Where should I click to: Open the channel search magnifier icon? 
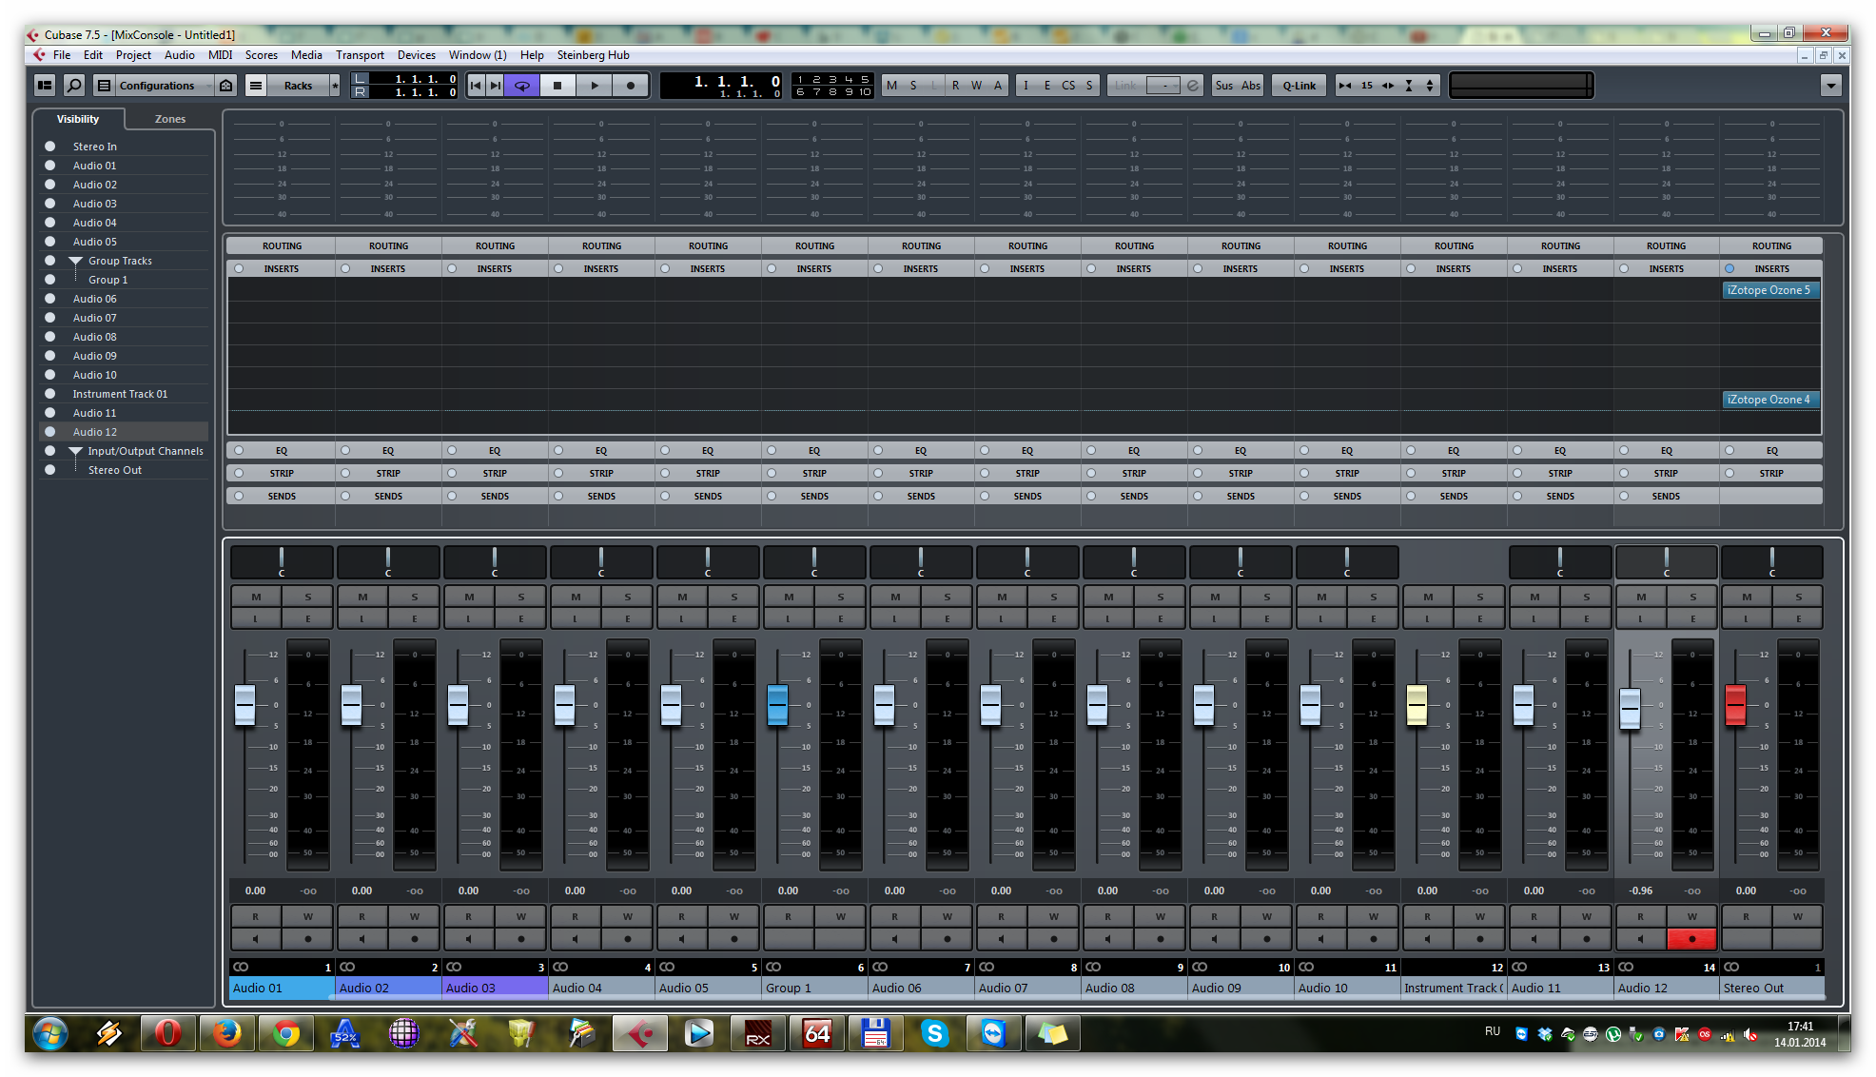click(x=73, y=86)
